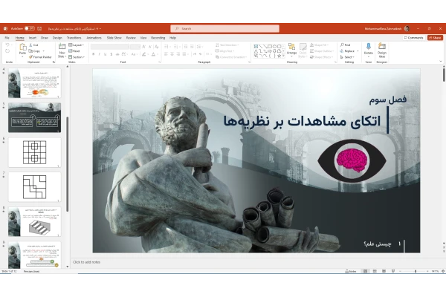Expand the Select dropdown in Editing

(347, 56)
